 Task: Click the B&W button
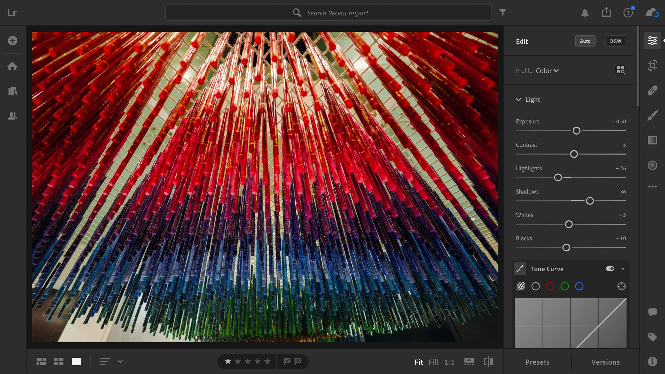pos(615,41)
